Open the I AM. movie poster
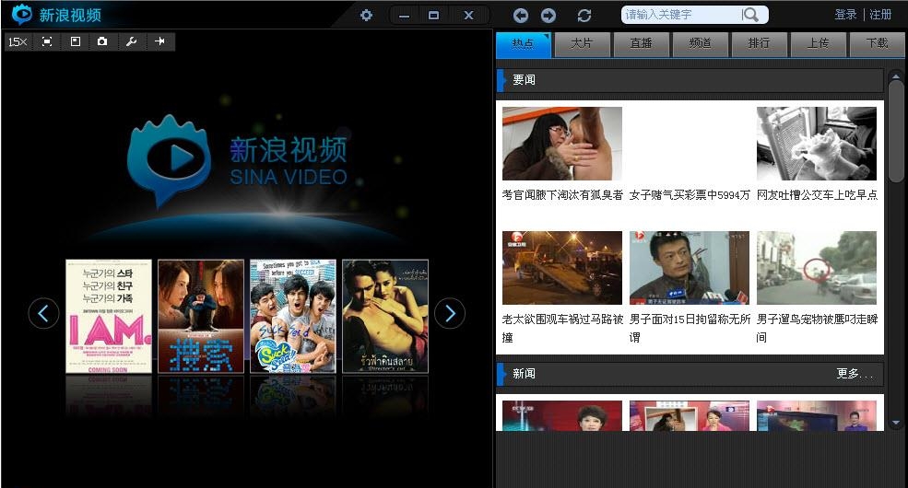The height and width of the screenshot is (488, 908). pyautogui.click(x=109, y=316)
